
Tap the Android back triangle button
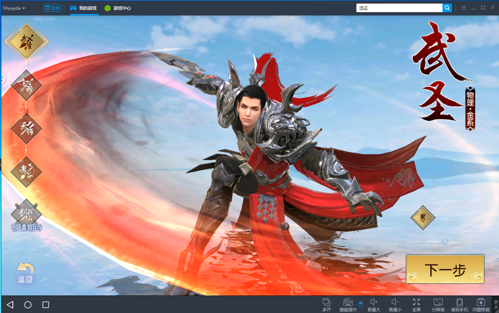[10, 305]
